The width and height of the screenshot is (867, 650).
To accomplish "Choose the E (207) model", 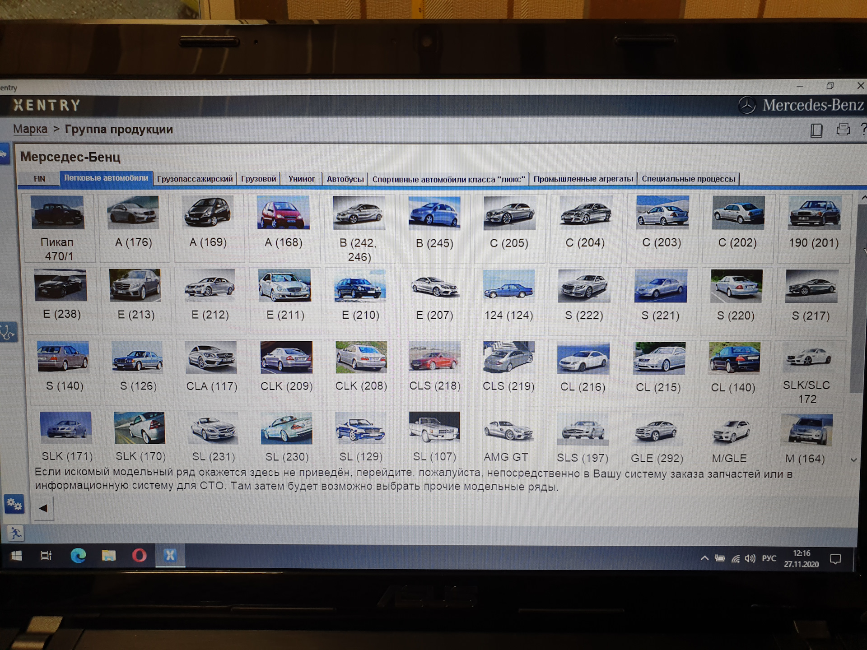I will coord(434,286).
